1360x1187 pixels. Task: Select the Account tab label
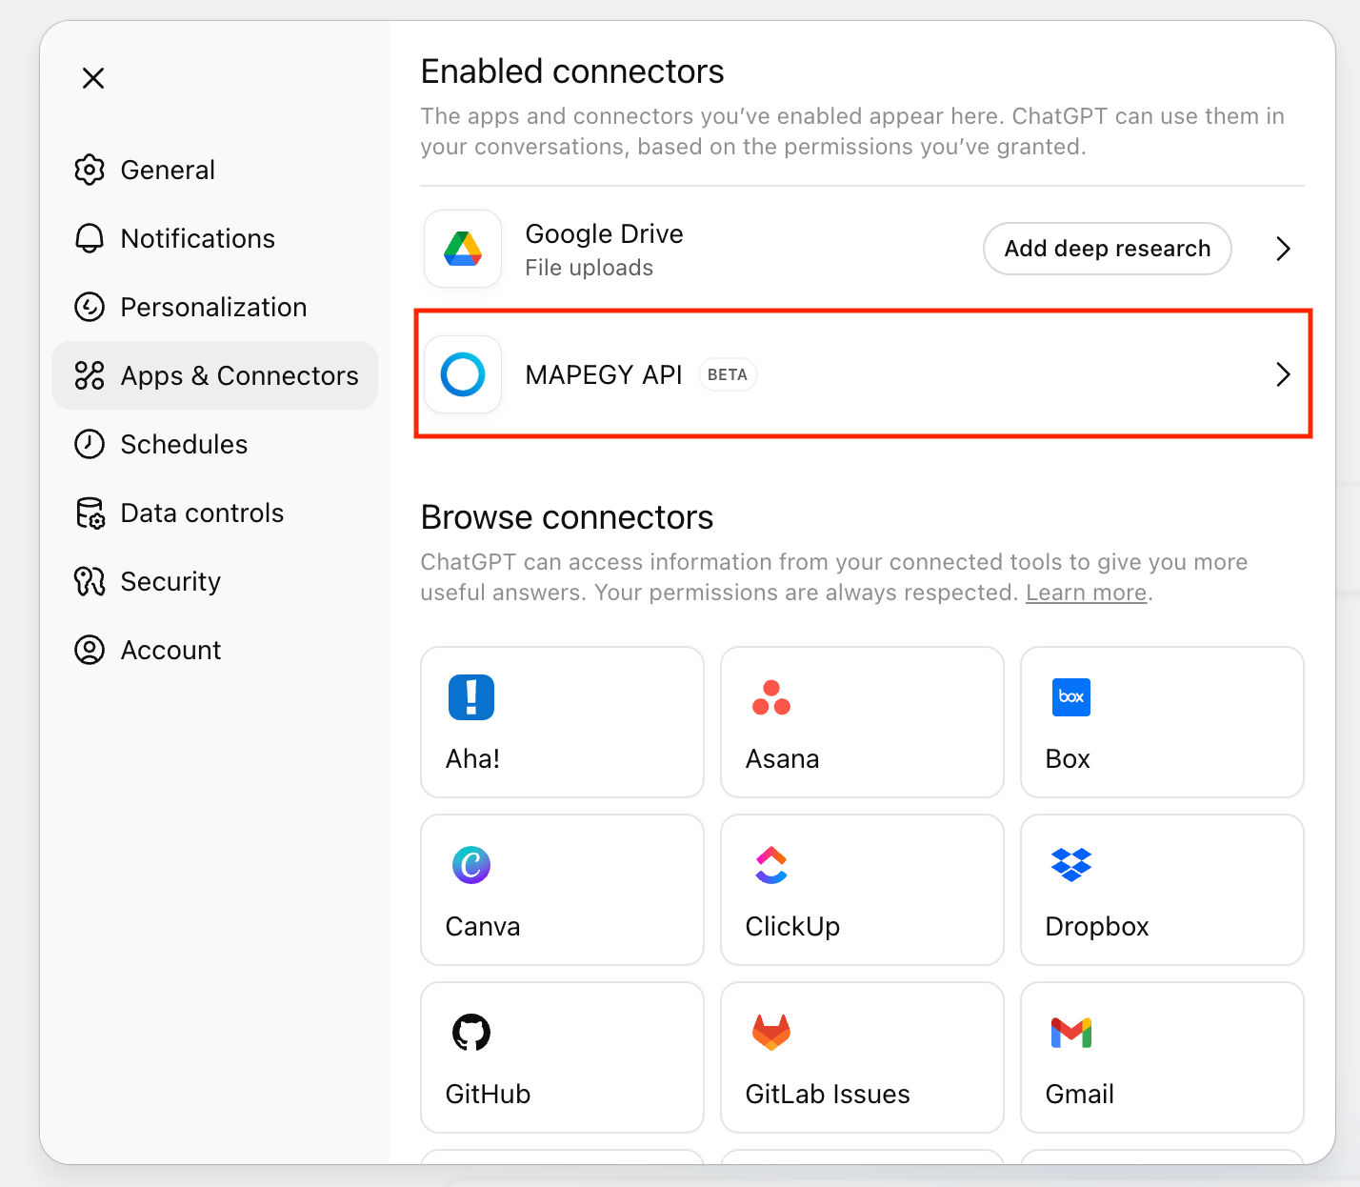[171, 650]
